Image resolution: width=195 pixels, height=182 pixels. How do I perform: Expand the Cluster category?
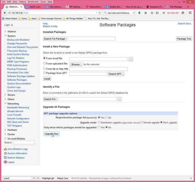click(5, 134)
